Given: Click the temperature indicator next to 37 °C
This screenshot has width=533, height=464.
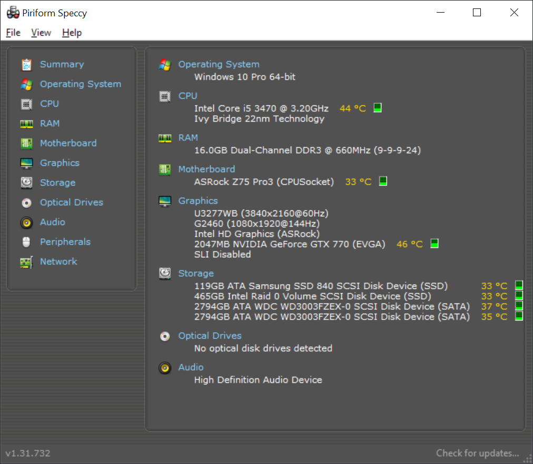Looking at the screenshot, I should 519,306.
